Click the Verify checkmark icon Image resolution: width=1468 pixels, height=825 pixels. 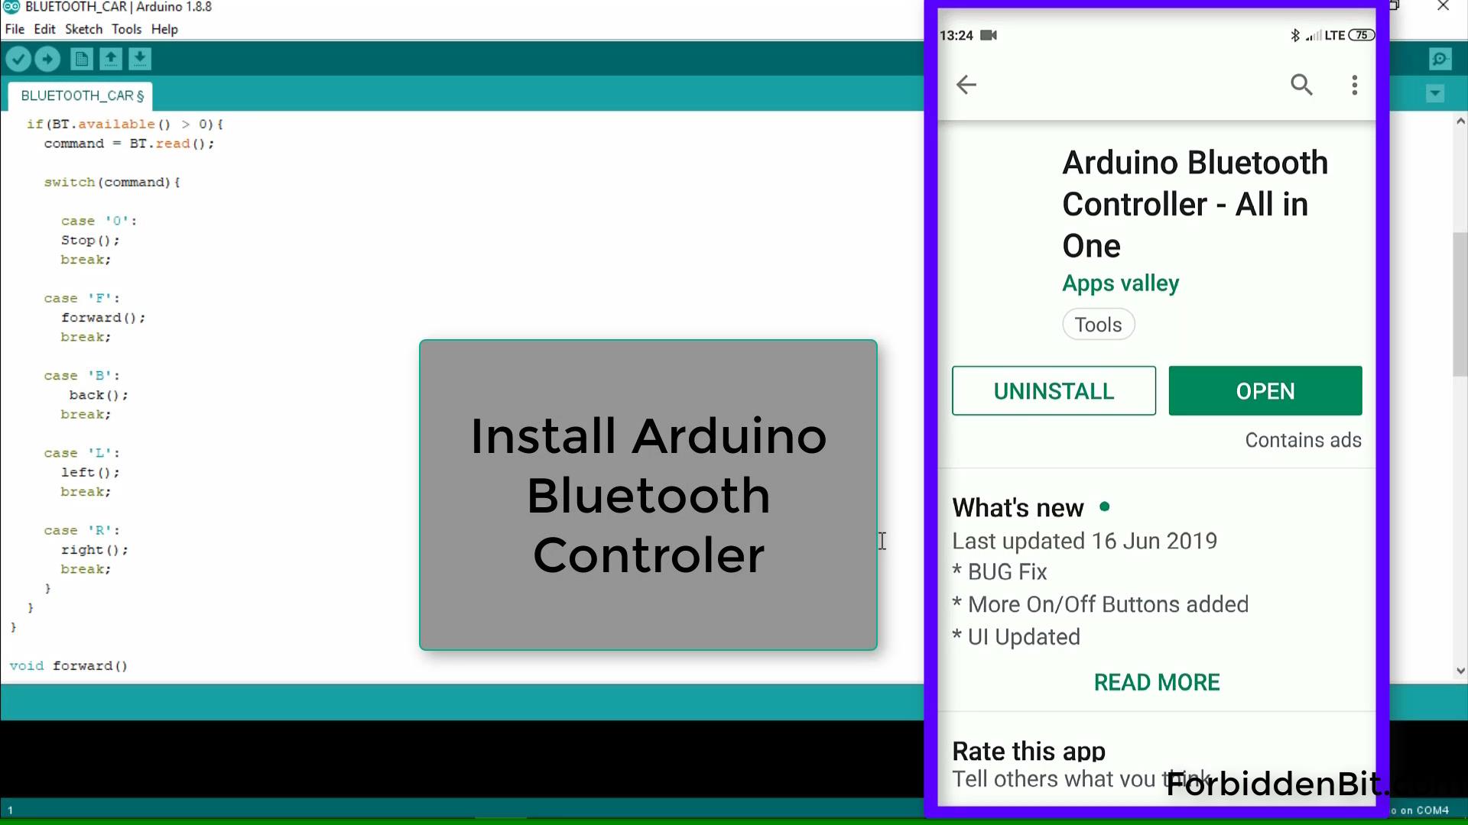pos(18,59)
